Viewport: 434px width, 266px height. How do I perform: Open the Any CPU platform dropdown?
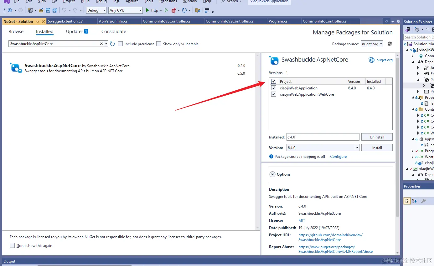pos(126,10)
